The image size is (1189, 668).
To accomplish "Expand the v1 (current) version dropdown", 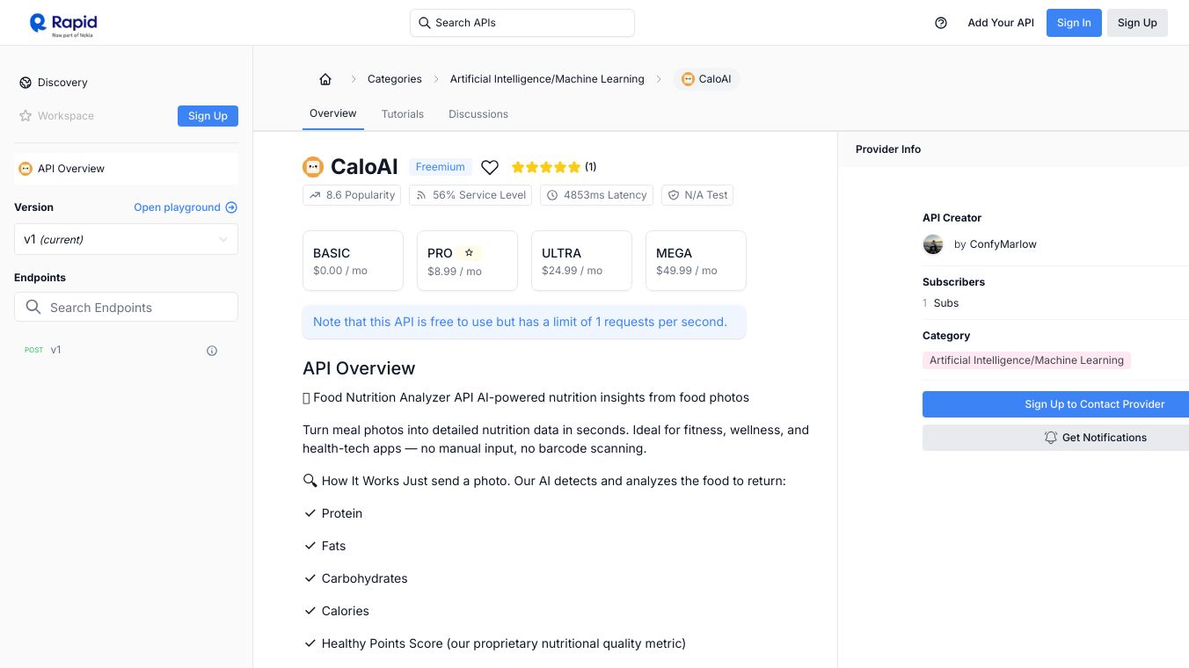I will click(126, 239).
